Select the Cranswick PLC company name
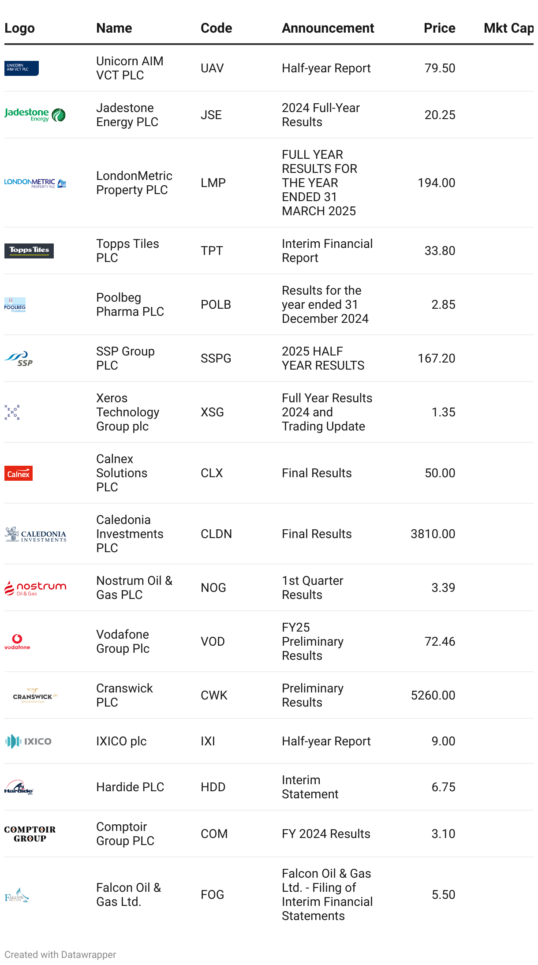The height and width of the screenshot is (965, 538). 124,696
